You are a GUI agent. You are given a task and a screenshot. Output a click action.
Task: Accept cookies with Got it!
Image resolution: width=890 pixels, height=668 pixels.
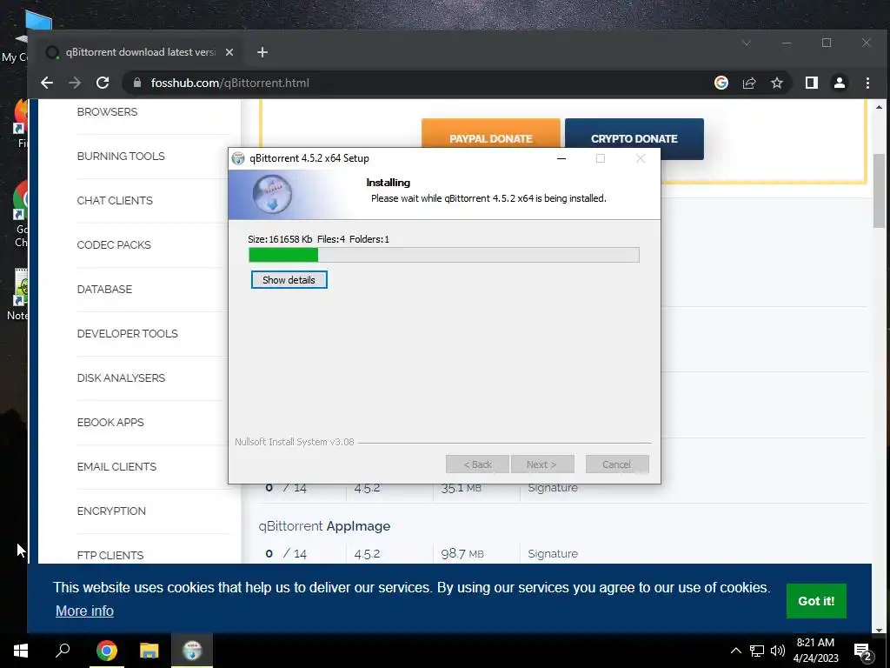(816, 601)
